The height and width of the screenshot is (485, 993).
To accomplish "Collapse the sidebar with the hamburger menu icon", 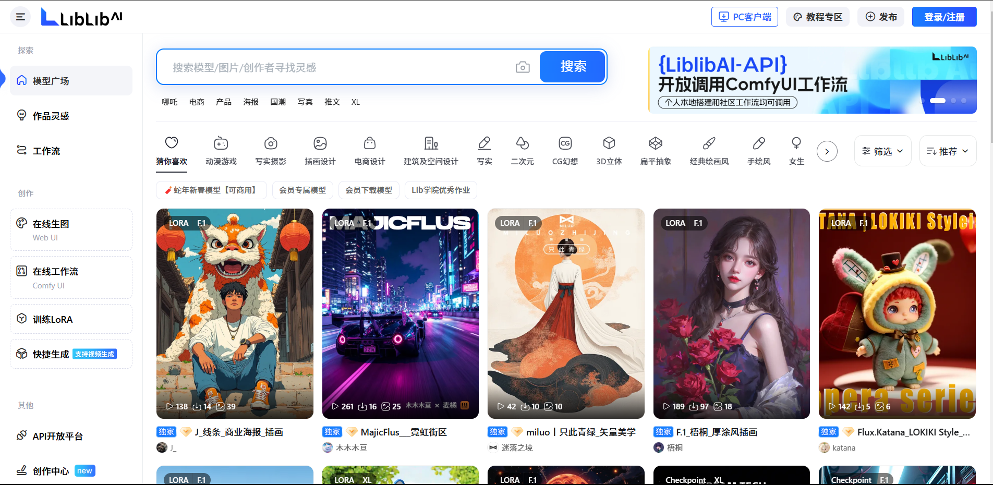I will tap(20, 17).
